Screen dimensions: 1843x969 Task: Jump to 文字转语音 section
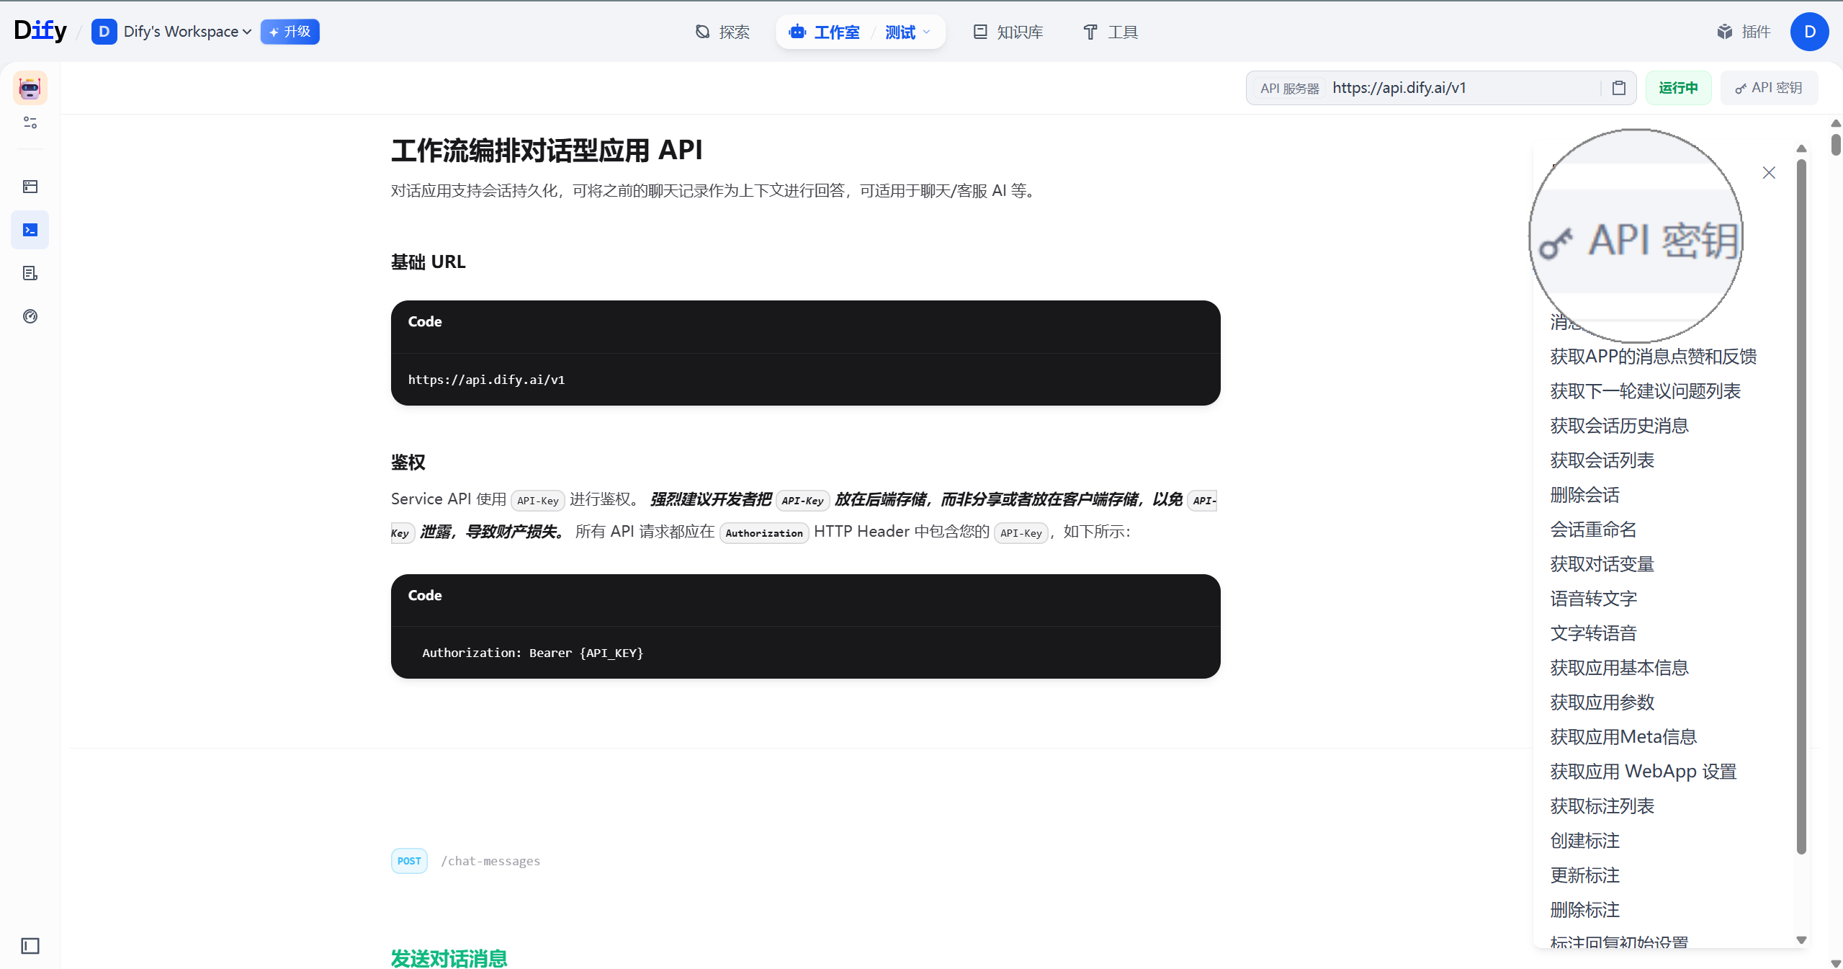1593,633
